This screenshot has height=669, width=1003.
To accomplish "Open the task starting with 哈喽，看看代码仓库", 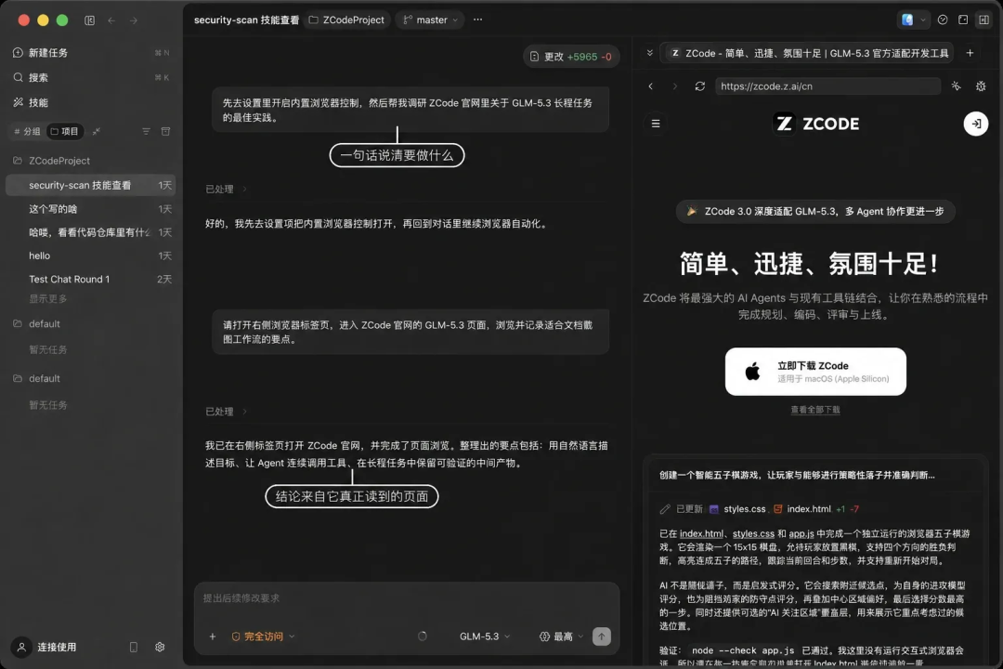I will click(90, 232).
